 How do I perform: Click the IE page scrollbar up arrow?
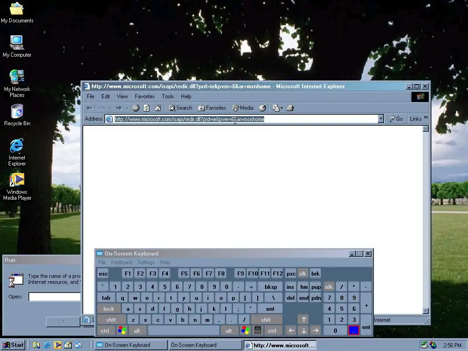tap(426, 128)
